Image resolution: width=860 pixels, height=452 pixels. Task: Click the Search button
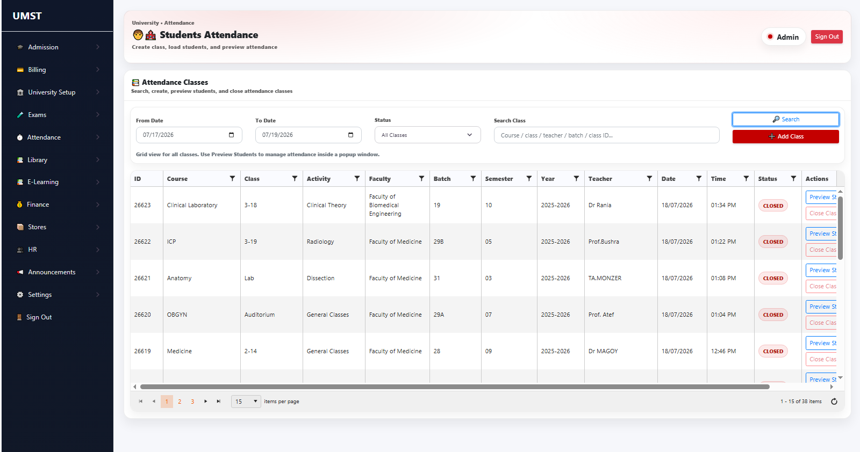(785, 119)
